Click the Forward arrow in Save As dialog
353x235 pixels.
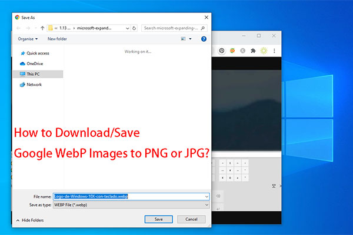28,28
